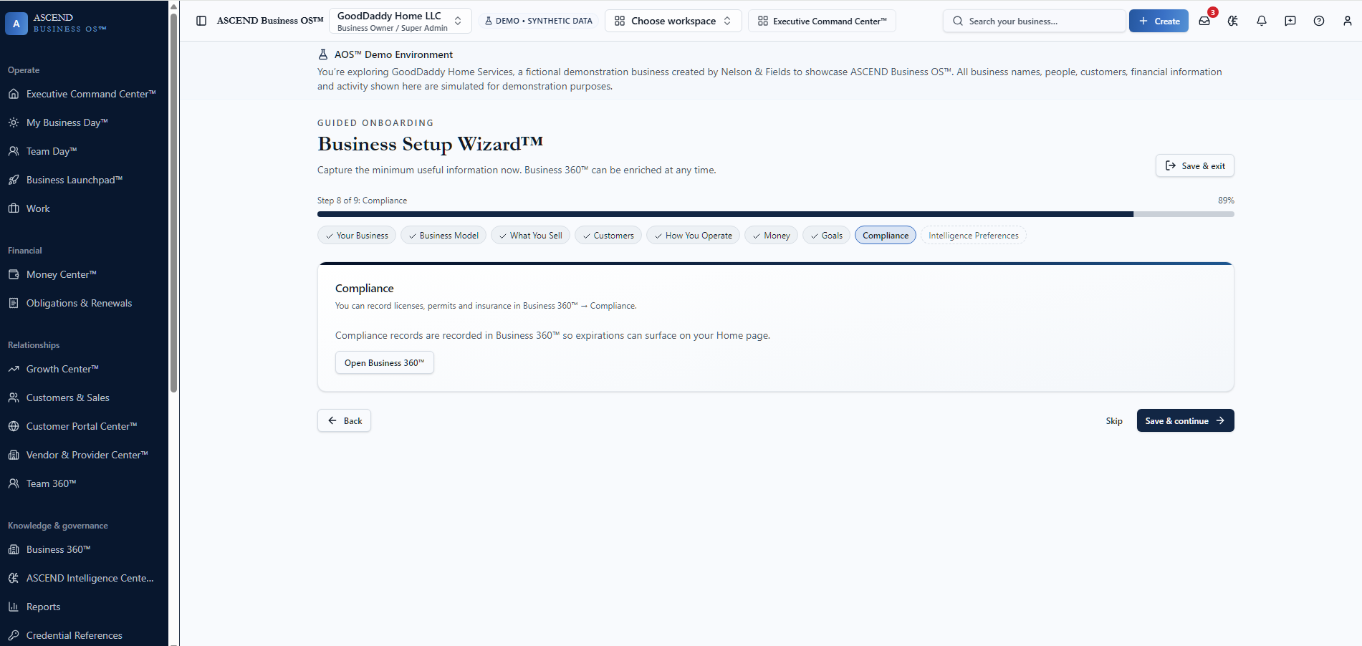The image size is (1362, 646).
Task: Open Credential References
Action: pyautogui.click(x=84, y=635)
